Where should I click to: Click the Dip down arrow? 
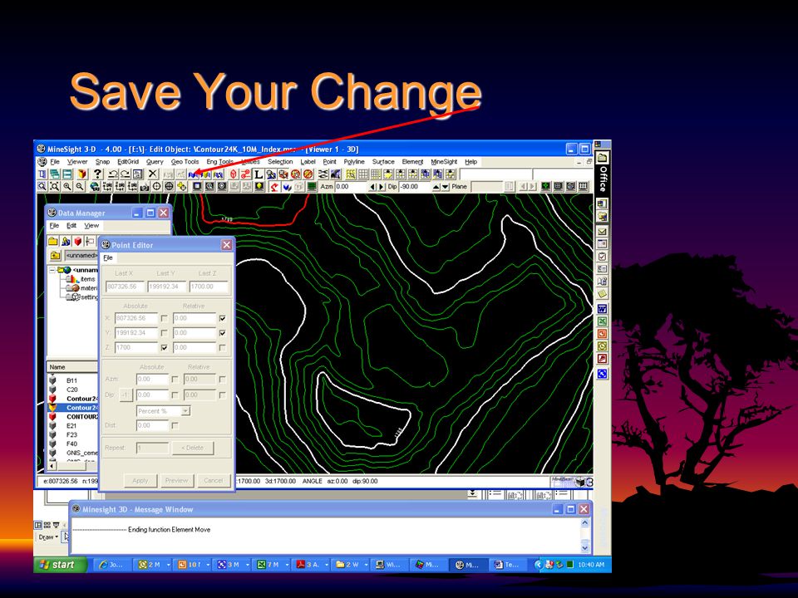point(446,187)
